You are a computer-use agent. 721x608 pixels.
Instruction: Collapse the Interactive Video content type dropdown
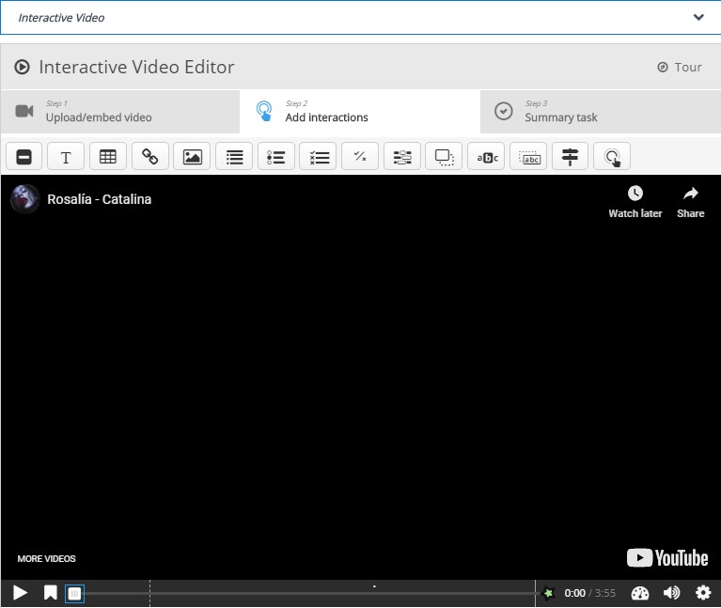698,17
